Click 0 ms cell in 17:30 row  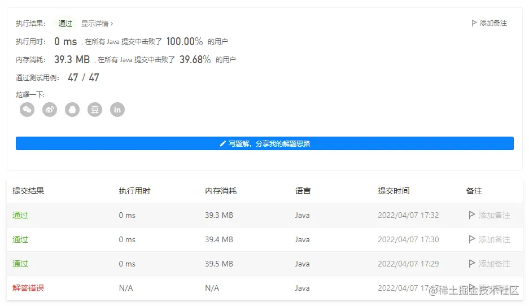point(127,239)
